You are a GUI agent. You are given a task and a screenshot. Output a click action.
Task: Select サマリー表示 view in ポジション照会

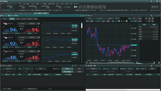(x=67, y=72)
